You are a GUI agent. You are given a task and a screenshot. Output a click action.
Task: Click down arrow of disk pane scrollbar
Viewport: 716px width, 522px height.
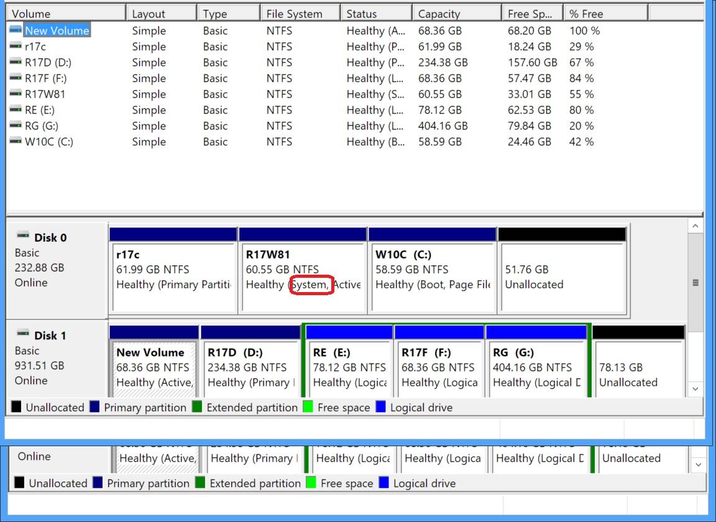pos(695,389)
